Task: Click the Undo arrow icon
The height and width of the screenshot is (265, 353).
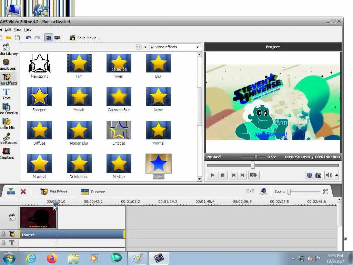Action: tap(28, 38)
